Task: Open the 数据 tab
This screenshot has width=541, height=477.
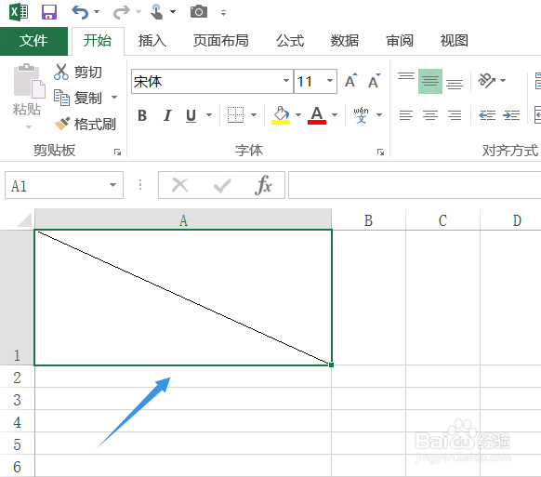Action: [x=345, y=41]
